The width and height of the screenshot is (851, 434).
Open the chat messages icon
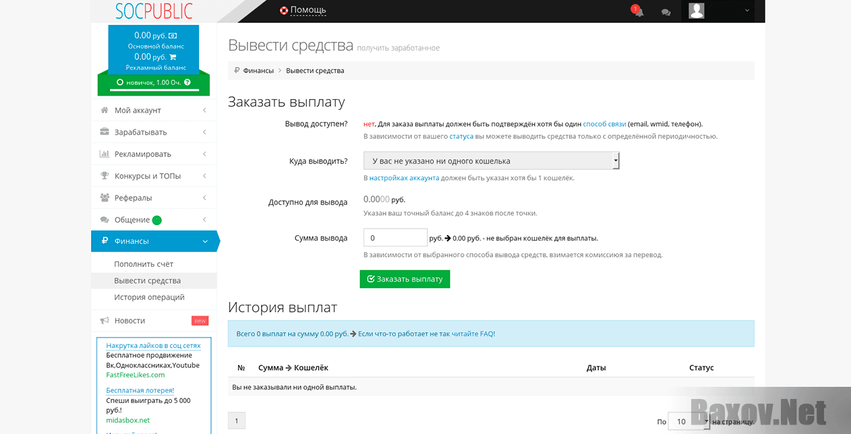[666, 11]
